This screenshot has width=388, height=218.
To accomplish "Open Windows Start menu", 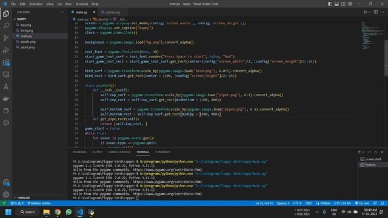I will 8,212.
